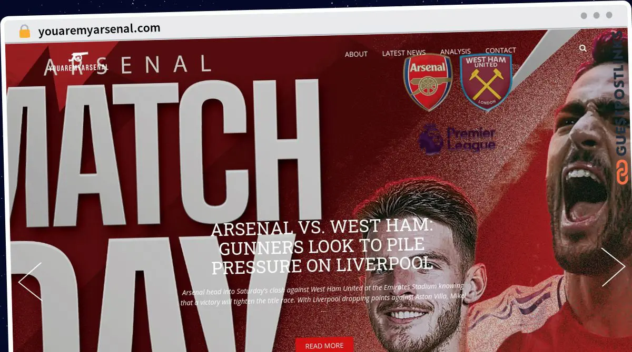Advance to the next slide arrow
The height and width of the screenshot is (352, 632).
613,267
